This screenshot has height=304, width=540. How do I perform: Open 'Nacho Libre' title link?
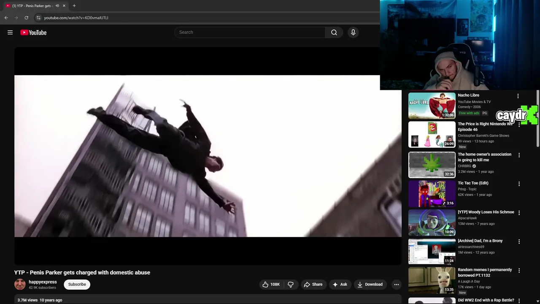(x=468, y=95)
